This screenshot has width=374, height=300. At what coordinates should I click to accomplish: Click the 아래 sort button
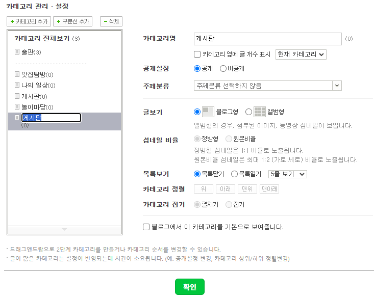click(226, 189)
